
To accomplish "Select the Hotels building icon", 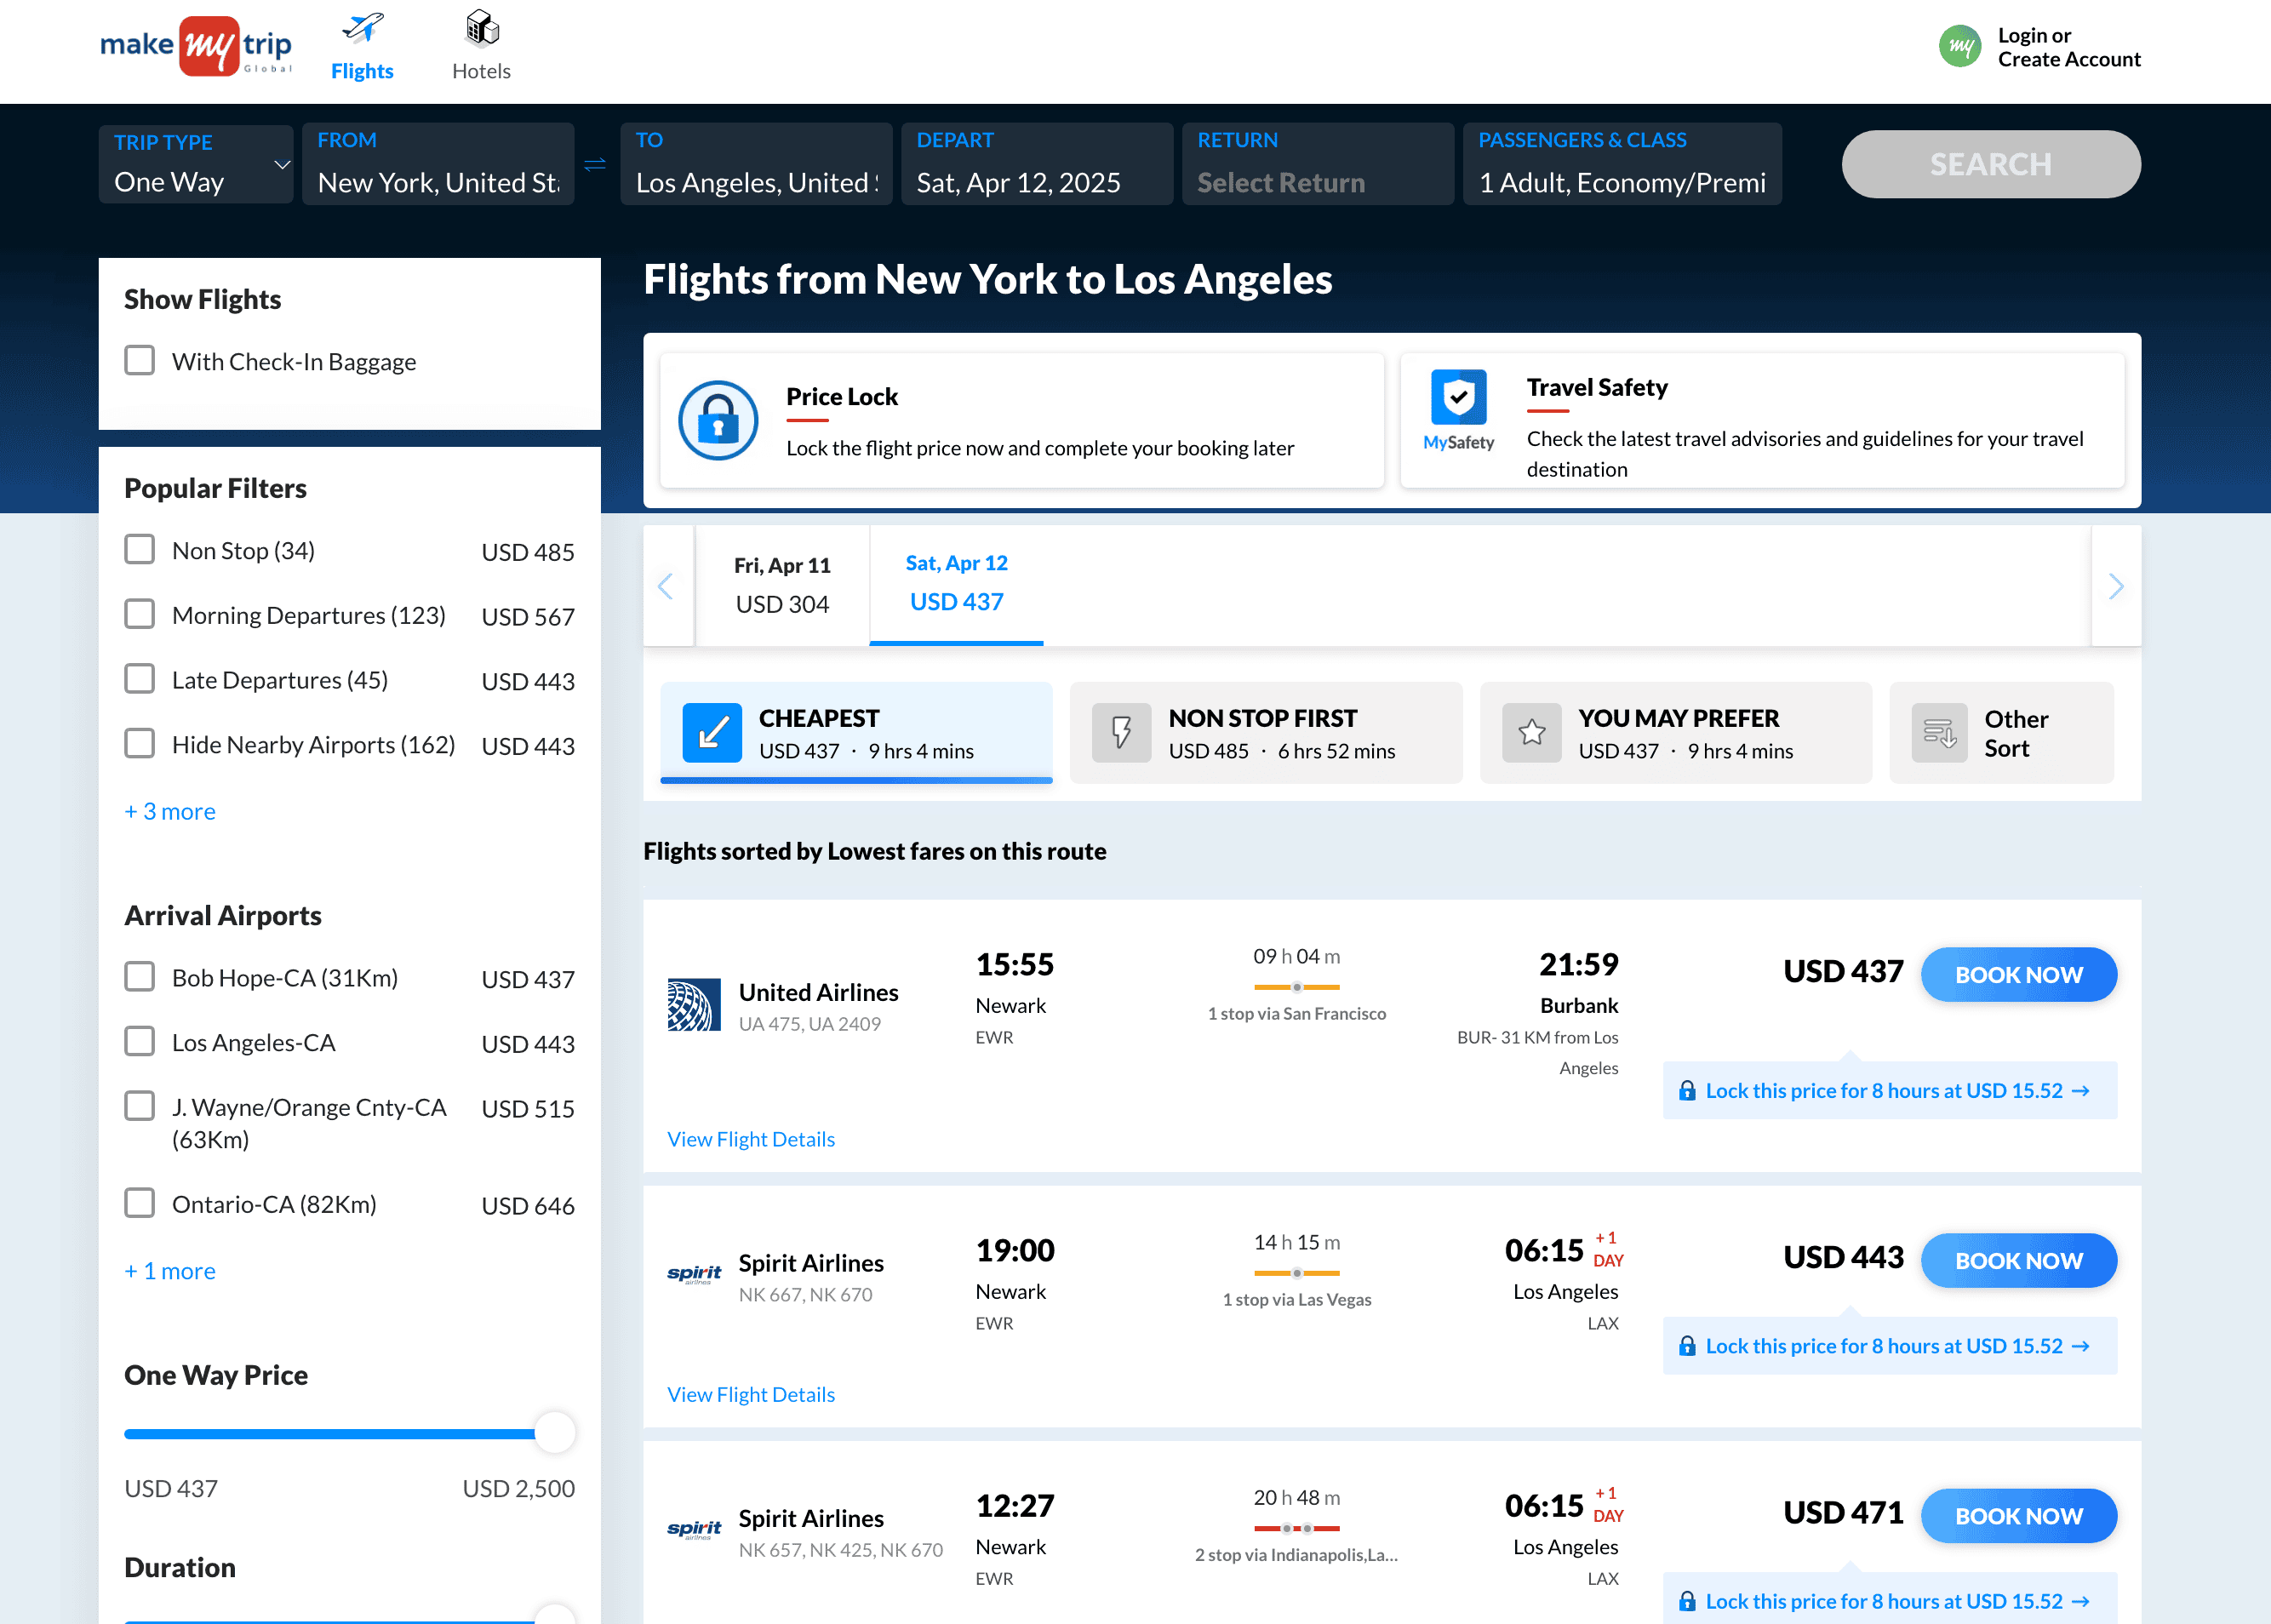I will click(x=482, y=29).
